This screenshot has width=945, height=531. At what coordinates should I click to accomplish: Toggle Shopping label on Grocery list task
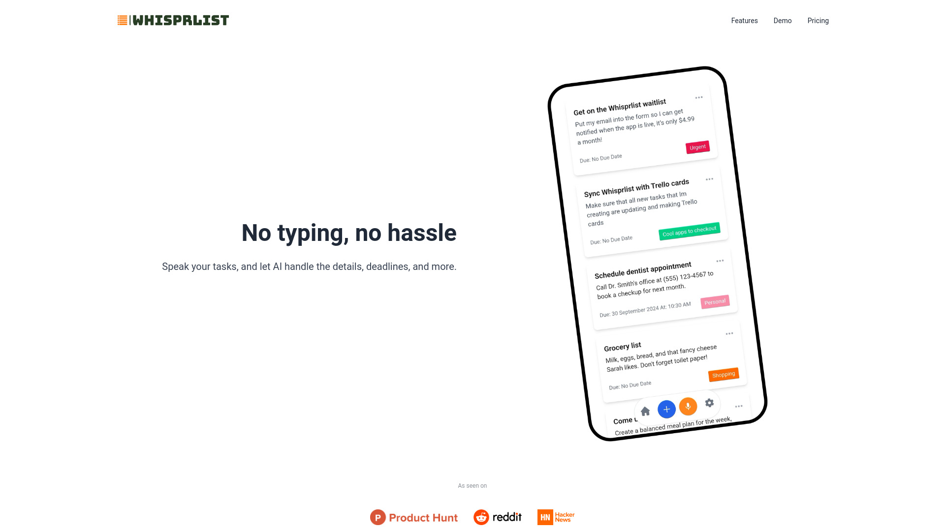[x=724, y=374]
